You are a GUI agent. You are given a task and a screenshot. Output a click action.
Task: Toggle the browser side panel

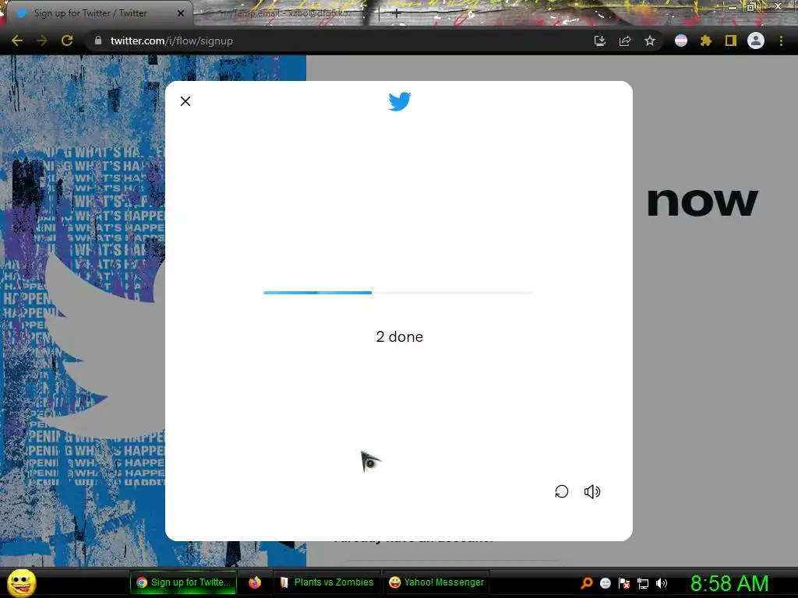(731, 40)
